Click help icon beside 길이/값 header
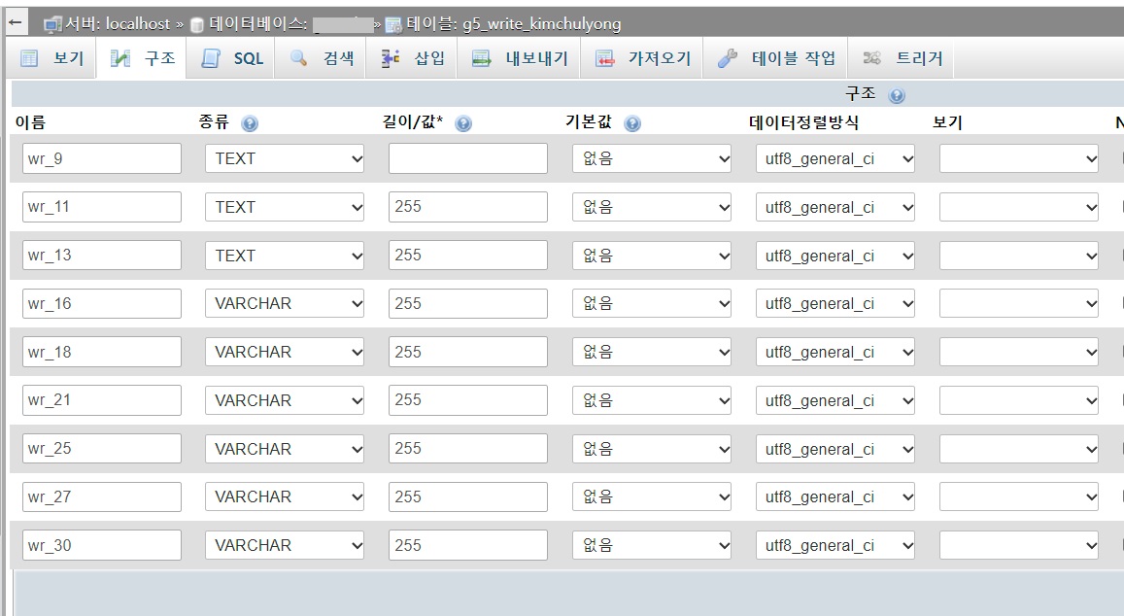The width and height of the screenshot is (1124, 616). click(x=463, y=124)
